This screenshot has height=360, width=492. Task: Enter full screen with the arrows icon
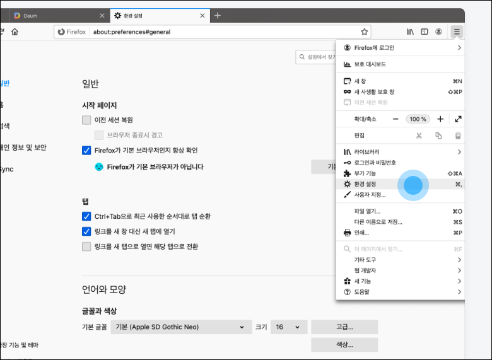click(x=458, y=119)
